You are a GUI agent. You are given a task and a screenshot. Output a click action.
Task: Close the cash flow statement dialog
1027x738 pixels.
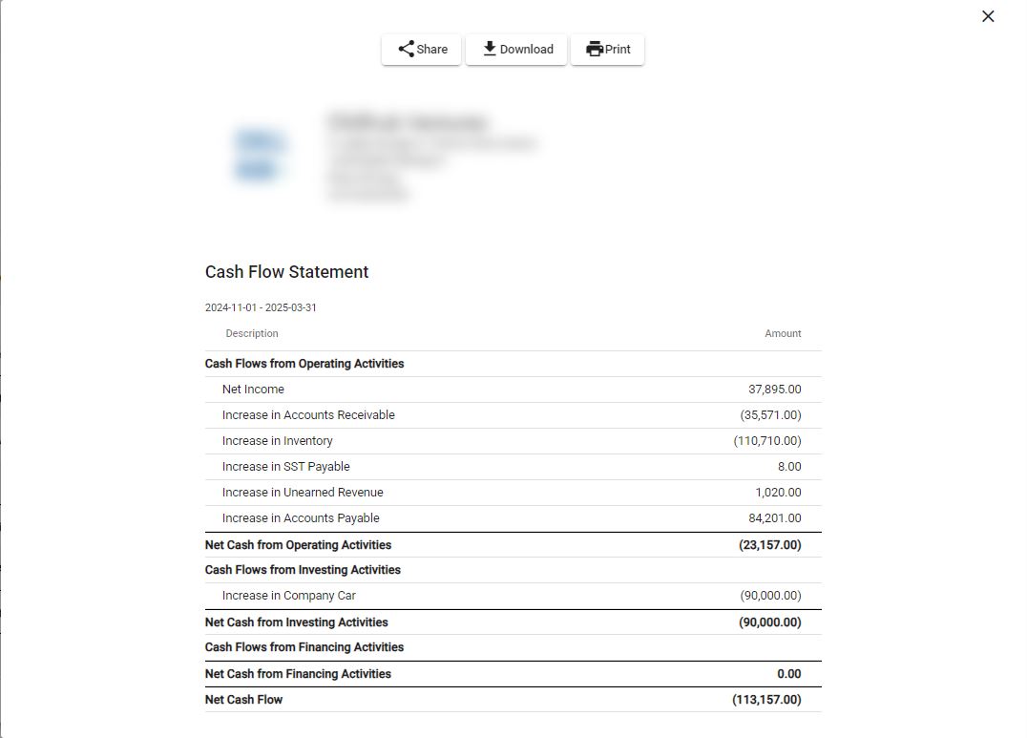tap(988, 16)
